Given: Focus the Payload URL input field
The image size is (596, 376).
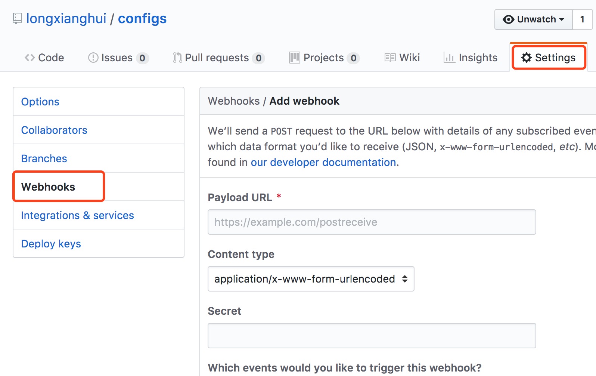Looking at the screenshot, I should point(372,222).
